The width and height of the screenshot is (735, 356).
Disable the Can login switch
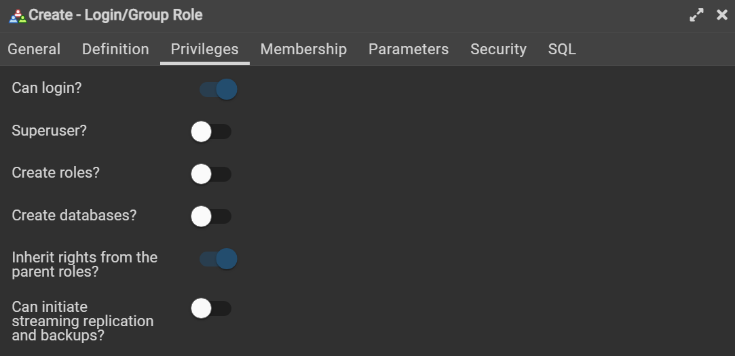218,89
